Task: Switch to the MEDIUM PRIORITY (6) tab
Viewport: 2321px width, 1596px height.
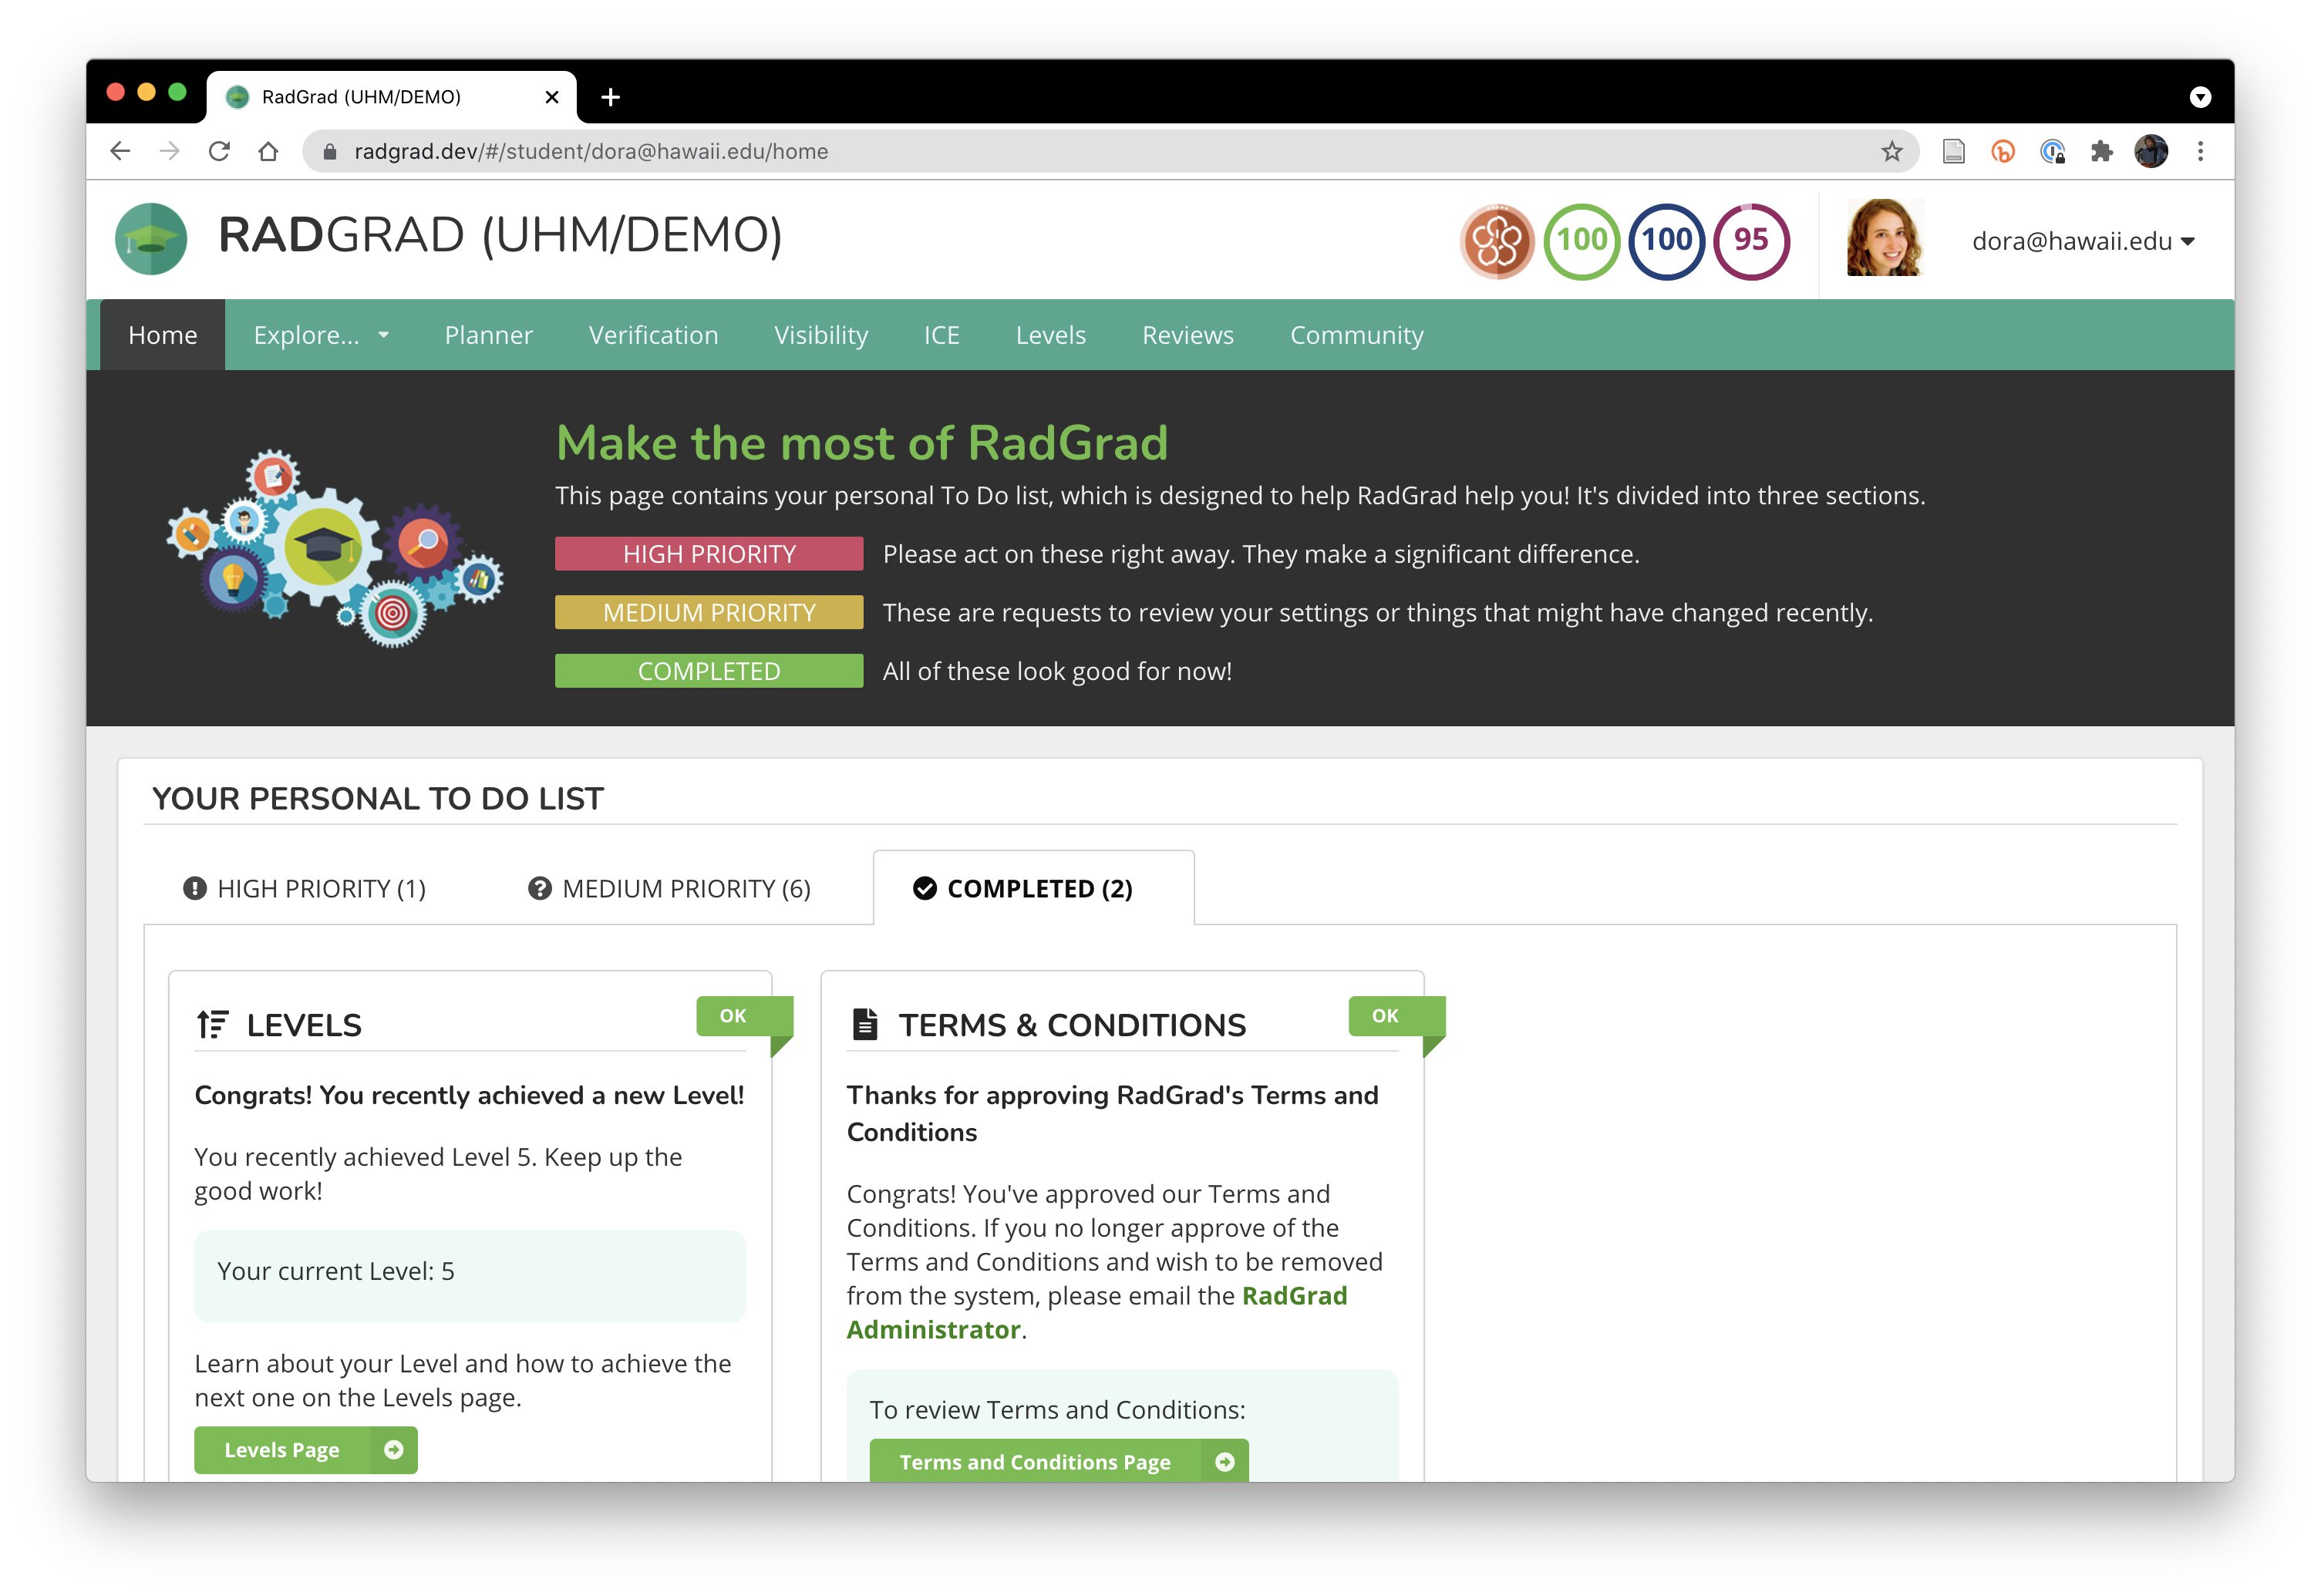Action: [669, 888]
